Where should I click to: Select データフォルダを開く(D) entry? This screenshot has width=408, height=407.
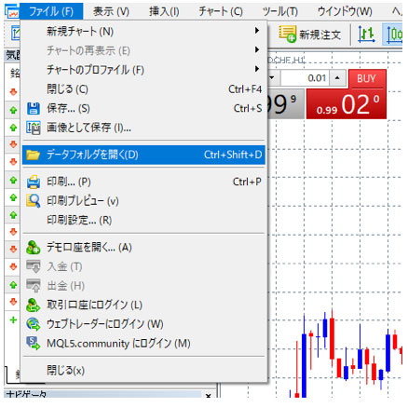click(x=143, y=155)
